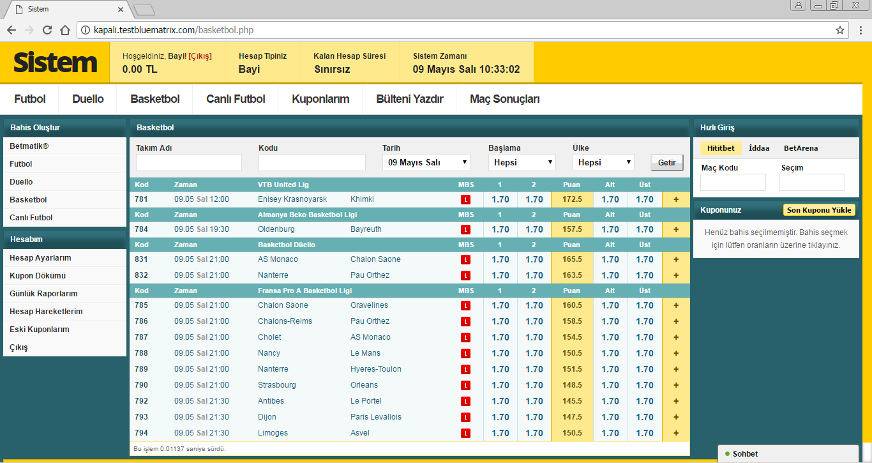872x463 pixels.
Task: Open the Duello top menu
Action: click(88, 99)
